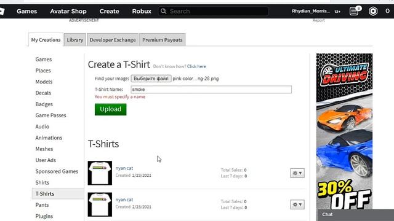Open gear dropdown for second nyan cat

pyautogui.click(x=297, y=204)
